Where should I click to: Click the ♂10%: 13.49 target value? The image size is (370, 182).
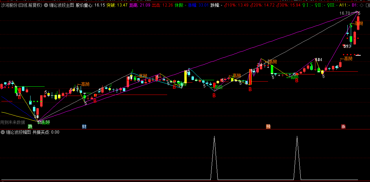[236, 5]
